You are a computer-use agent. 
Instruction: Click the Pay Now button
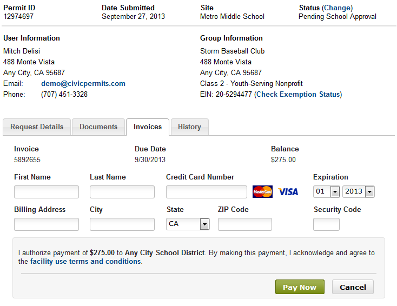pyautogui.click(x=300, y=287)
